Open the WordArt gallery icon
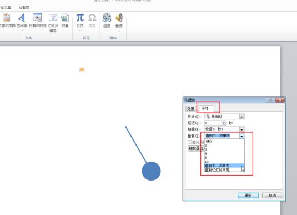Viewport: 297px width, 215px height. coord(22,18)
